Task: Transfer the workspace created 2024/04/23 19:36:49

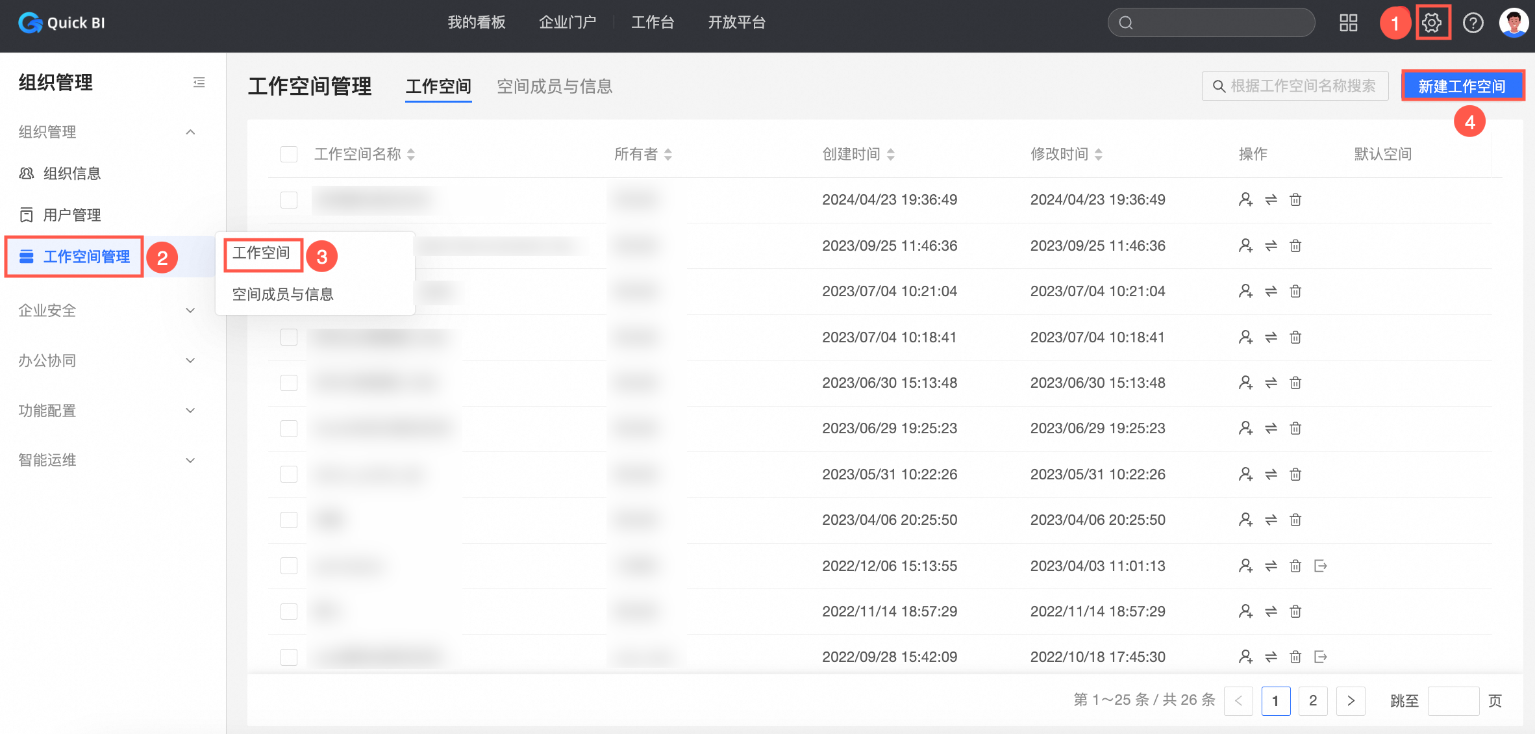Action: click(x=1271, y=199)
